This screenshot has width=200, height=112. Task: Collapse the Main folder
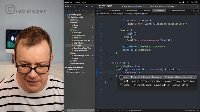pos(69,53)
